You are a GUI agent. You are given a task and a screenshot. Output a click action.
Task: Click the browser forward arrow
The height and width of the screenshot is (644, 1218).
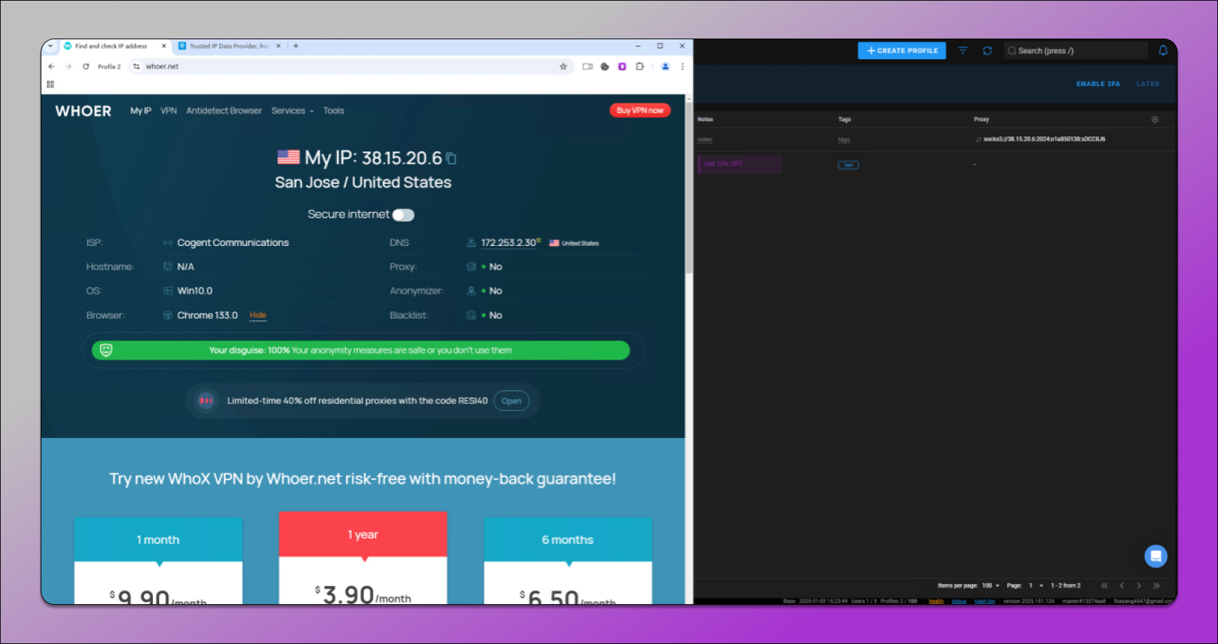coord(68,67)
